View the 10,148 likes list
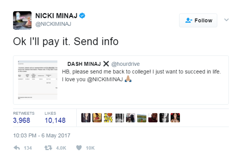 [55, 120]
